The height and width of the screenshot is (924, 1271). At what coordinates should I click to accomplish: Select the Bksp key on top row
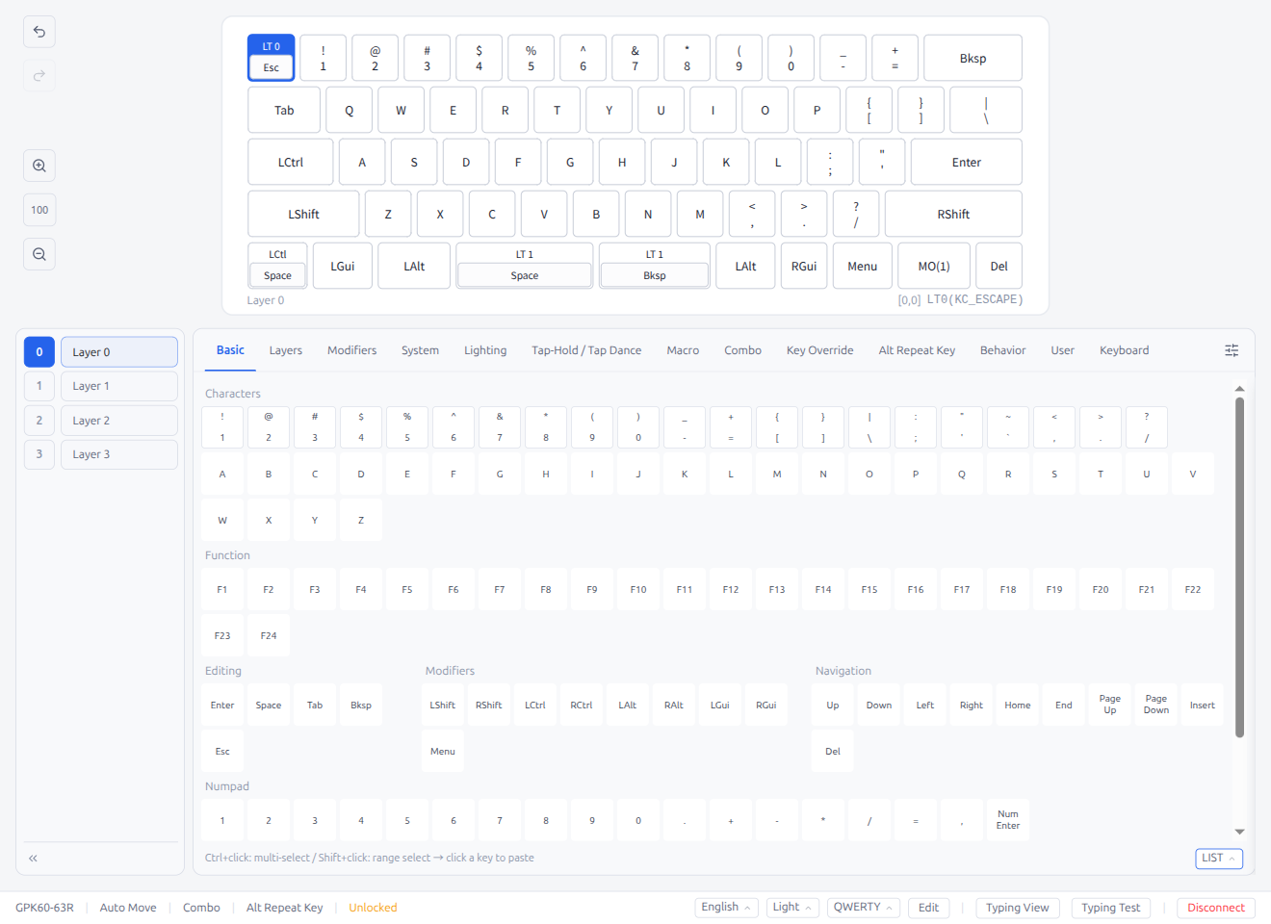(973, 58)
